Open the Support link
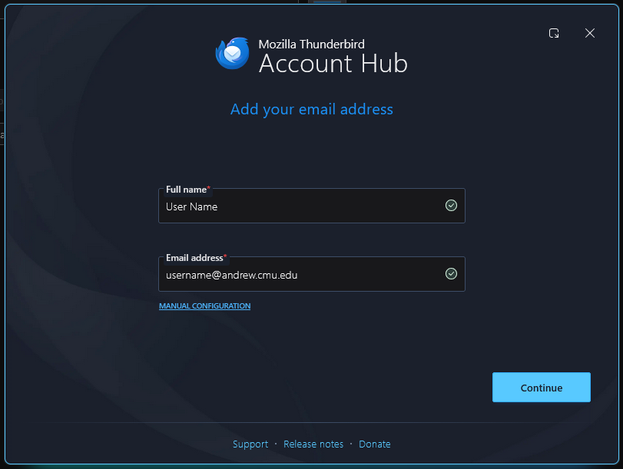Image resolution: width=623 pixels, height=469 pixels. (x=250, y=444)
